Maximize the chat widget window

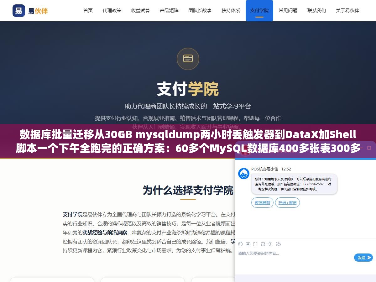(369, 147)
